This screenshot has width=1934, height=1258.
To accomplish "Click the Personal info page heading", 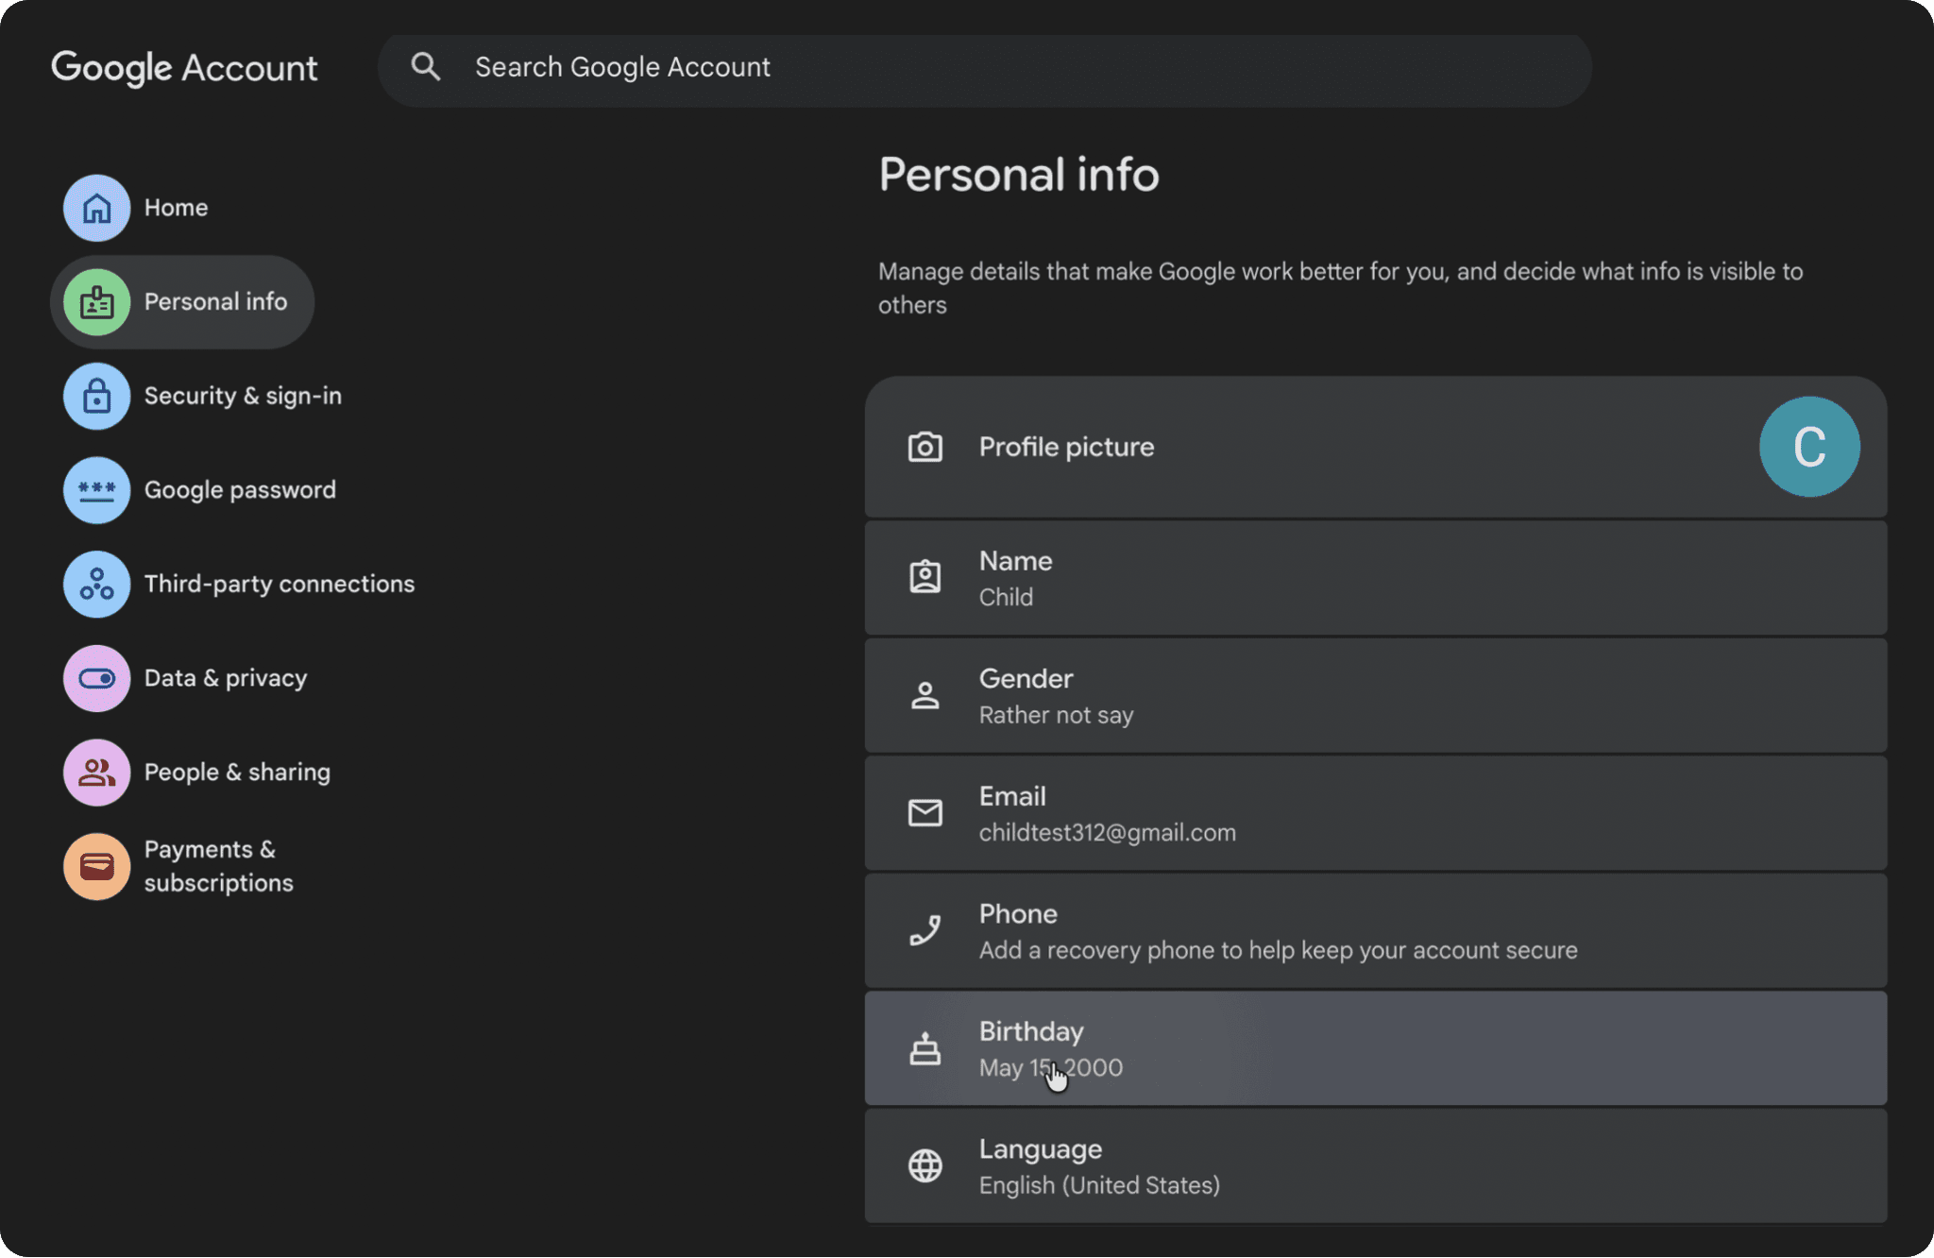I will coord(1019,175).
